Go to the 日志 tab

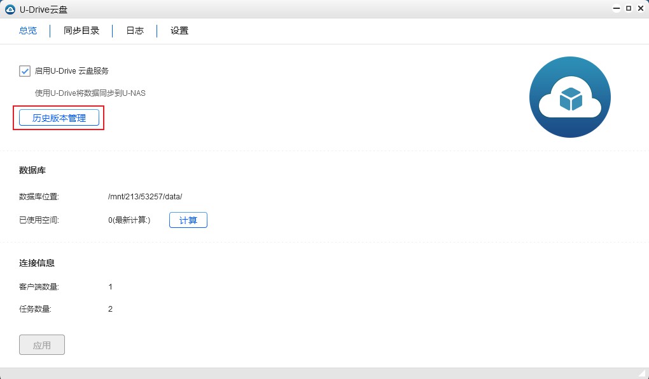(x=135, y=30)
